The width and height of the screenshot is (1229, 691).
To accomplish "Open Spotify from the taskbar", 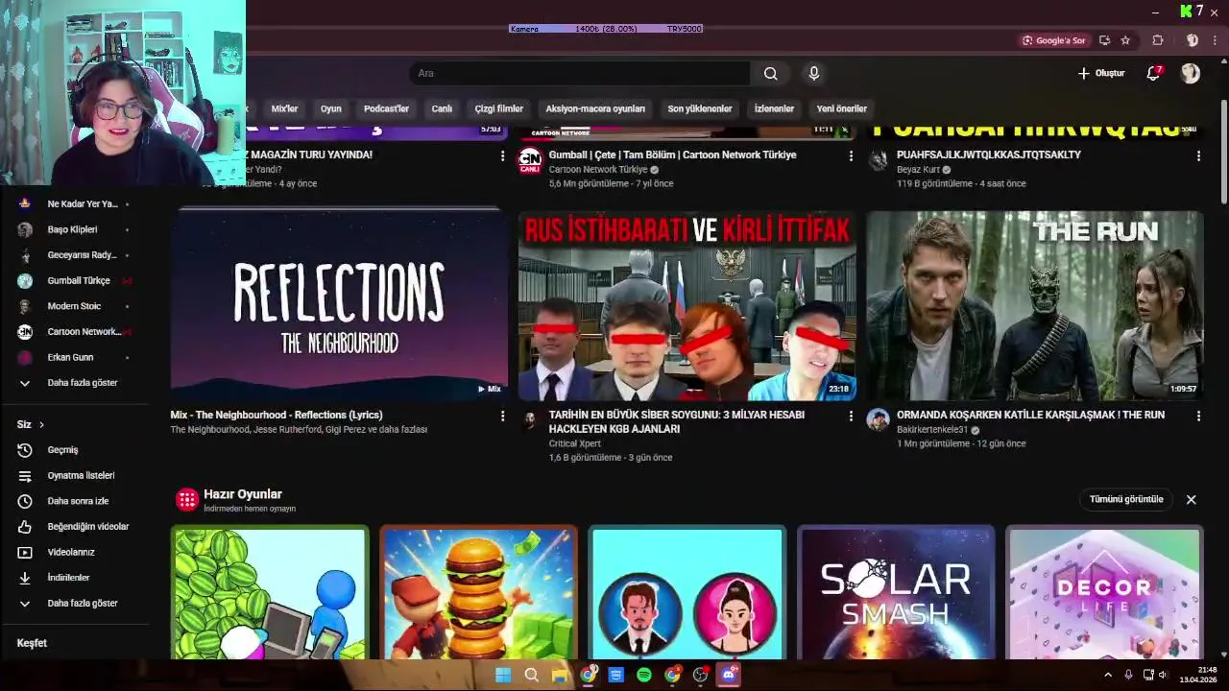I will (644, 675).
